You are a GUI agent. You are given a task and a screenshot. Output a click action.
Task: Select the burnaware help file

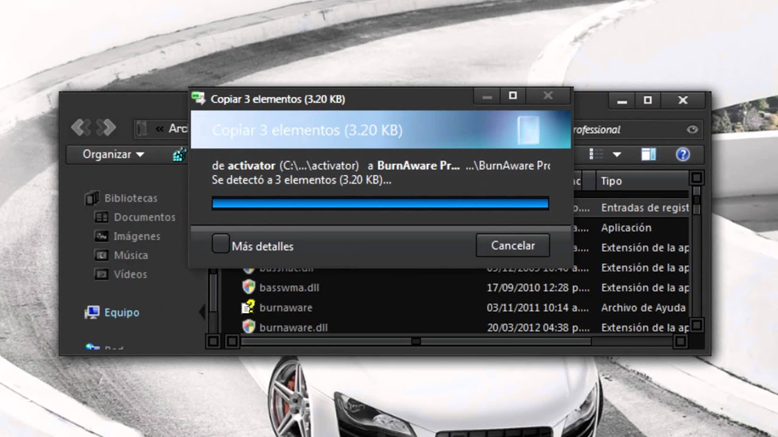pyautogui.click(x=286, y=307)
